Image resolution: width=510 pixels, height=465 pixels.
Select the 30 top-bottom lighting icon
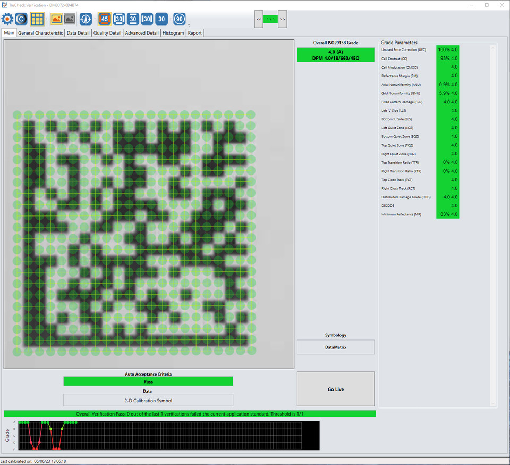tap(133, 19)
